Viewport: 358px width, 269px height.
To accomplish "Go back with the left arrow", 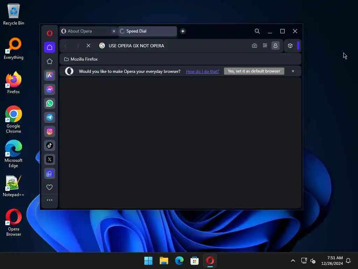I will (65, 46).
